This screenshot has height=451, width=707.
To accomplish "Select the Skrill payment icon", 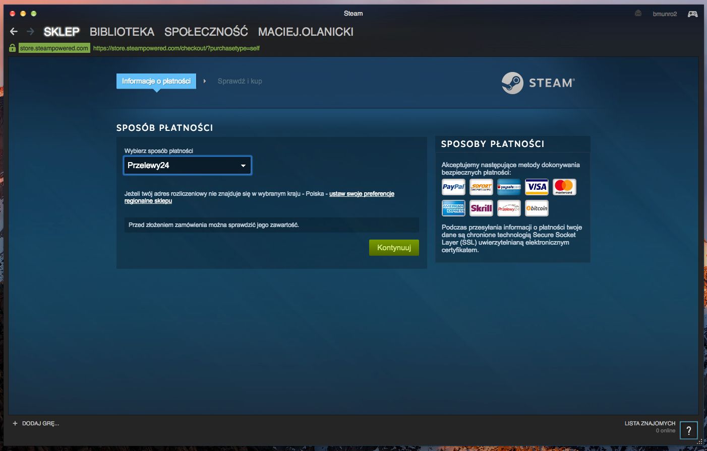I will 481,208.
